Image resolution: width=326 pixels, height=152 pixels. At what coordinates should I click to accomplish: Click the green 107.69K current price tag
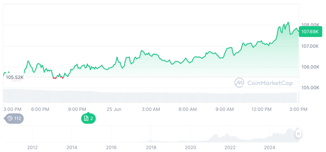point(309,32)
